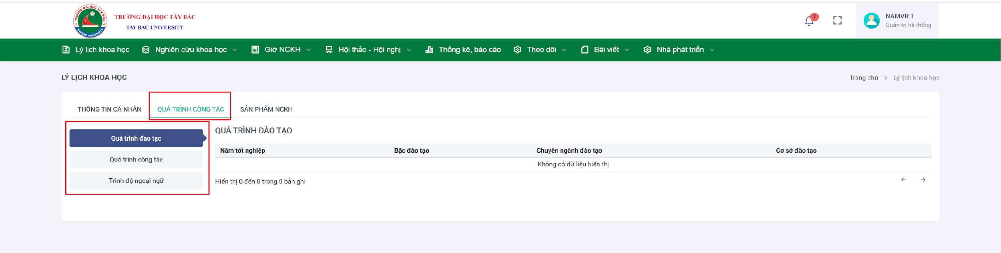Screen dimensions: 1001x253
Task: Open the Bài viết dropdown menu
Action: [605, 50]
